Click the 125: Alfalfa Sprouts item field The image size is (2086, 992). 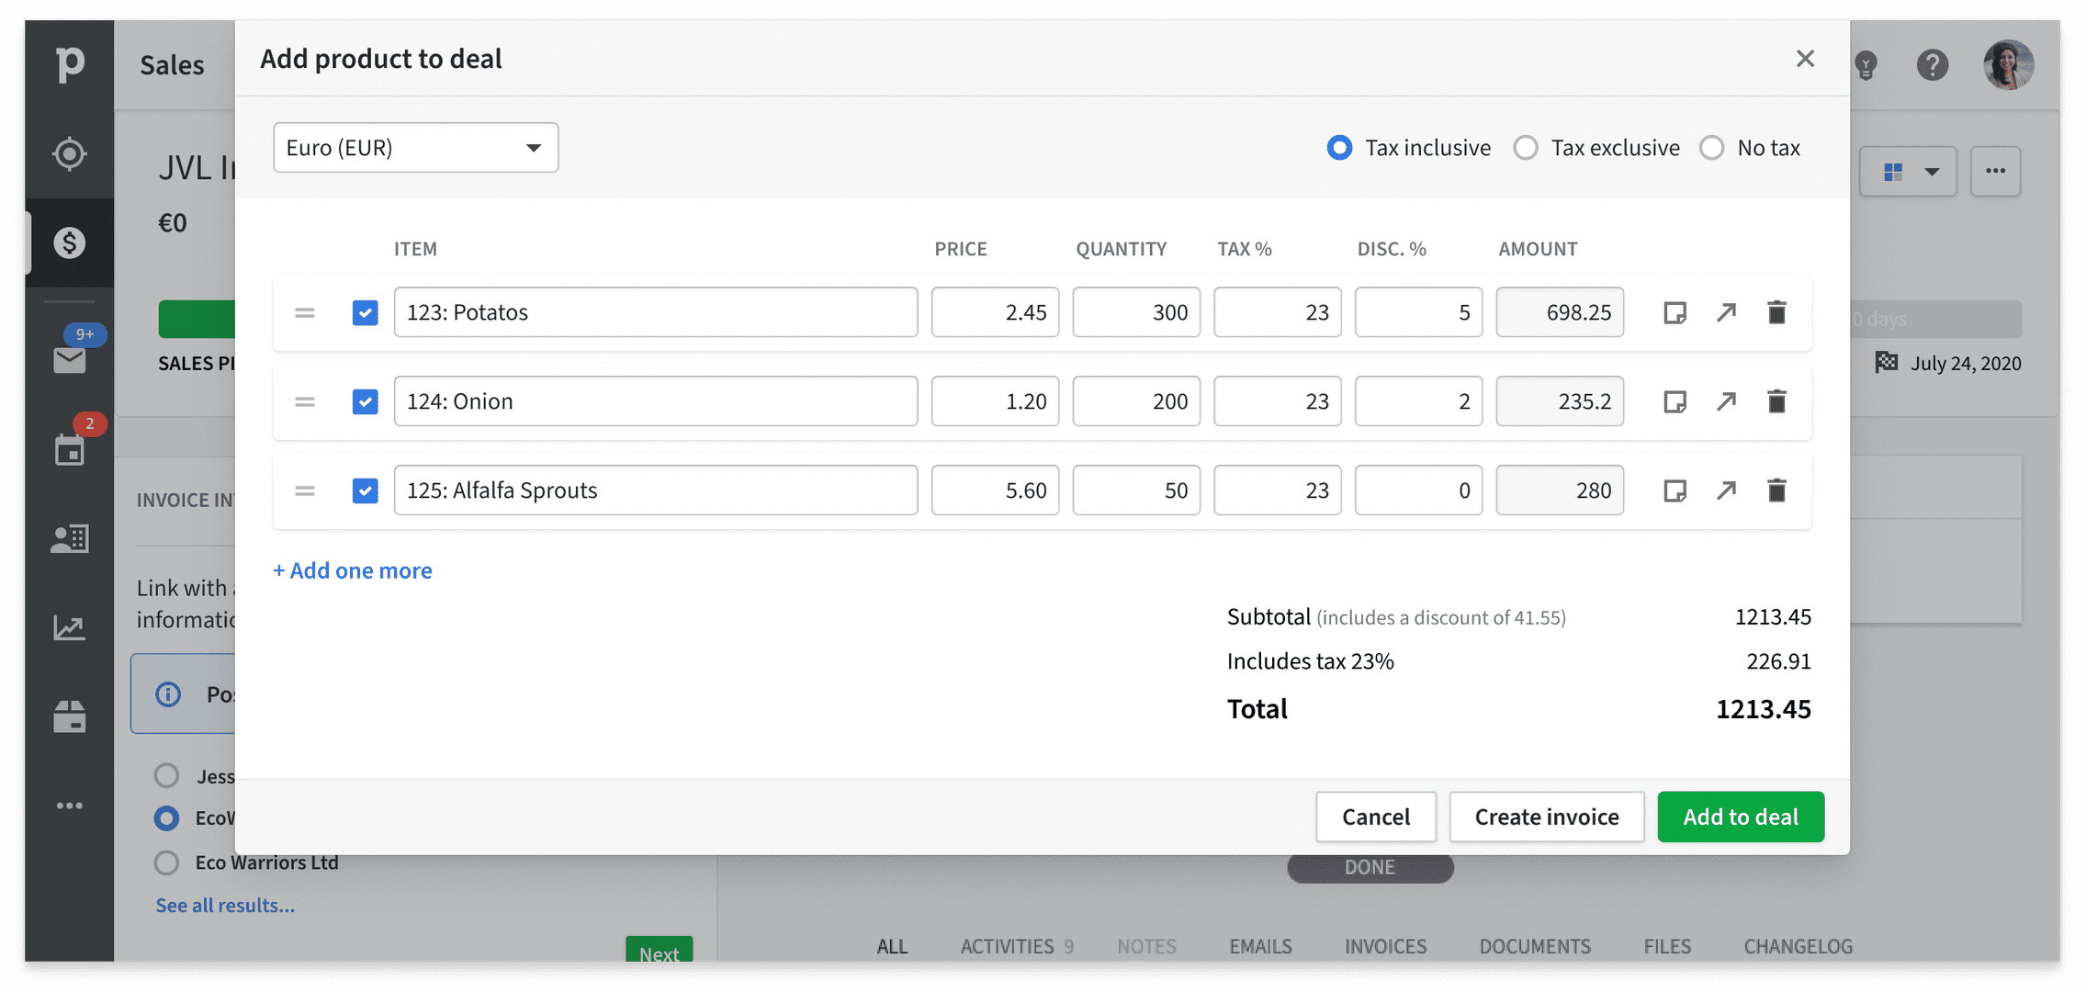(x=656, y=490)
